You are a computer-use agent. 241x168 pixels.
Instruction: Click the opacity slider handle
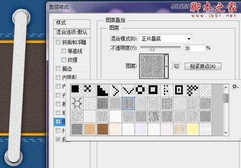[152, 48]
